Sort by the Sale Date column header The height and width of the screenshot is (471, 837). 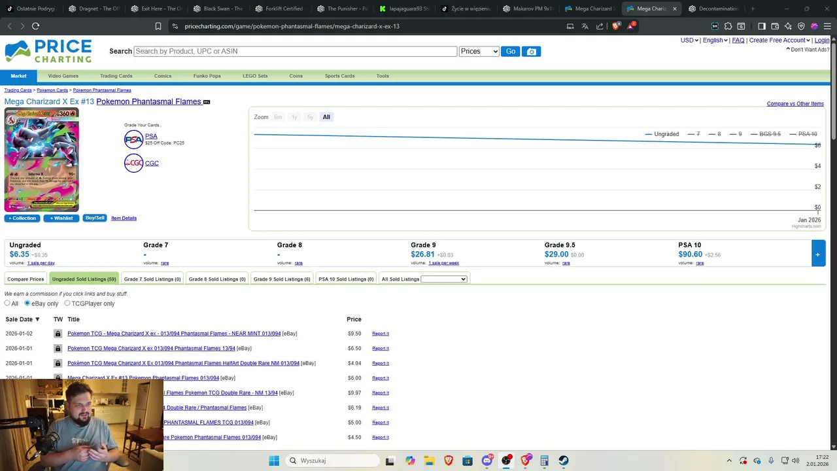coord(22,319)
